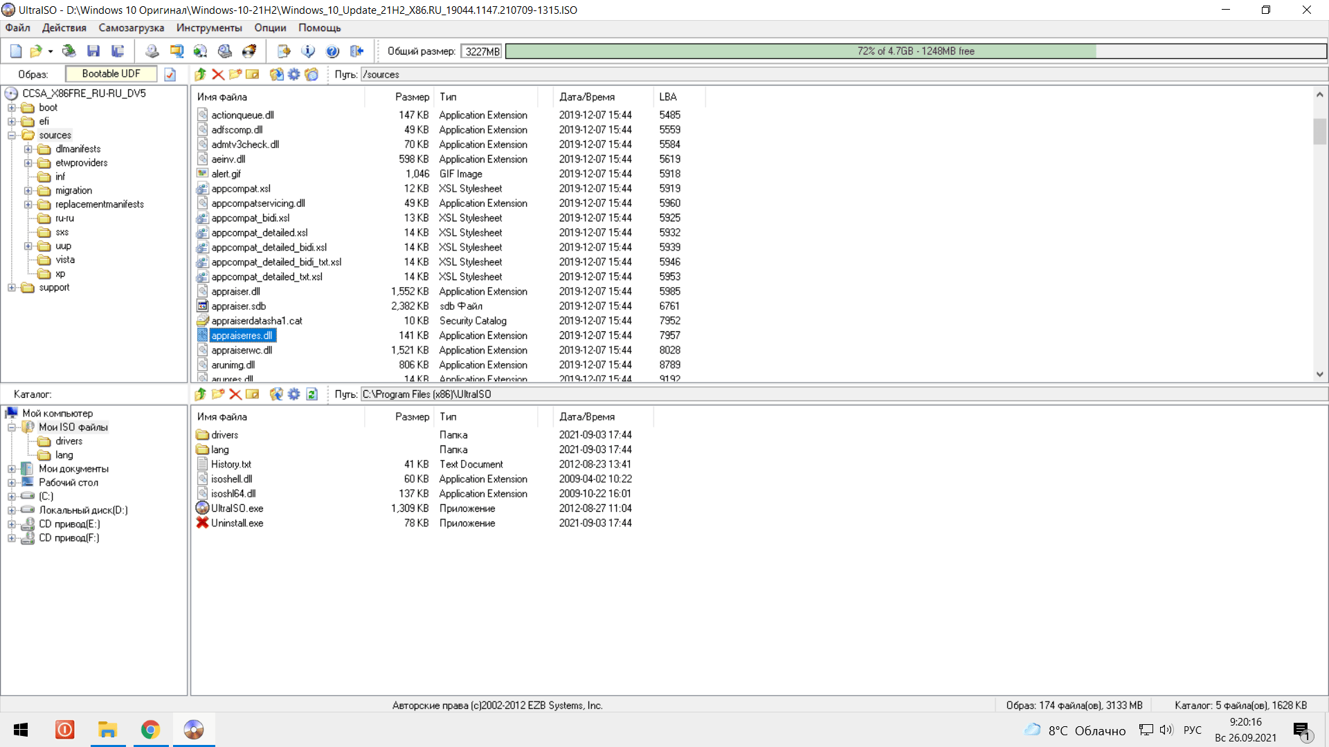Sort catalog files by Тип column header
Screen dimensions: 1329x747
click(487, 416)
